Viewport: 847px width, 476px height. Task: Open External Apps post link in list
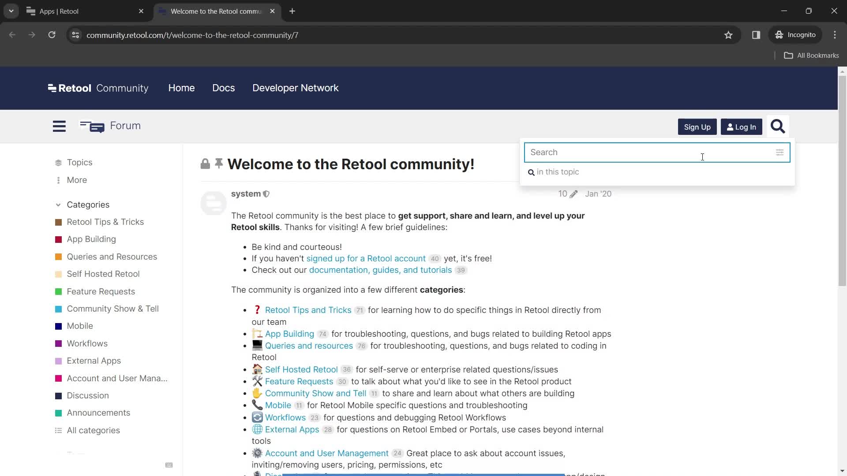click(x=292, y=430)
